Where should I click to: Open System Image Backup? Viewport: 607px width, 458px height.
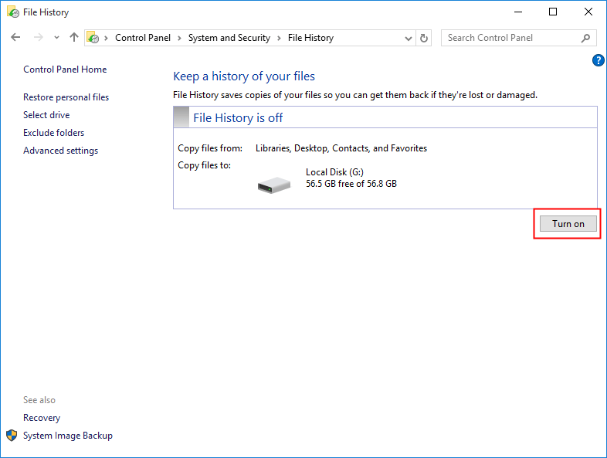(67, 436)
